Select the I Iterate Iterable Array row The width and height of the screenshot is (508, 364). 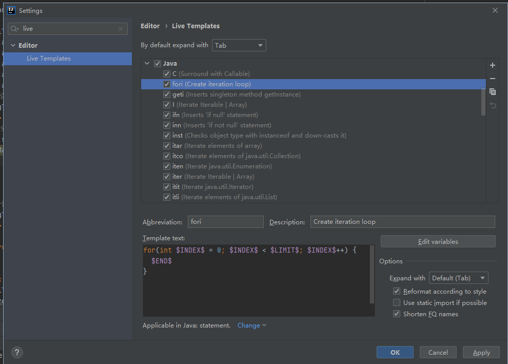click(314, 105)
